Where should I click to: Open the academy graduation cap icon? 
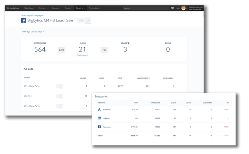[x=172, y=8]
